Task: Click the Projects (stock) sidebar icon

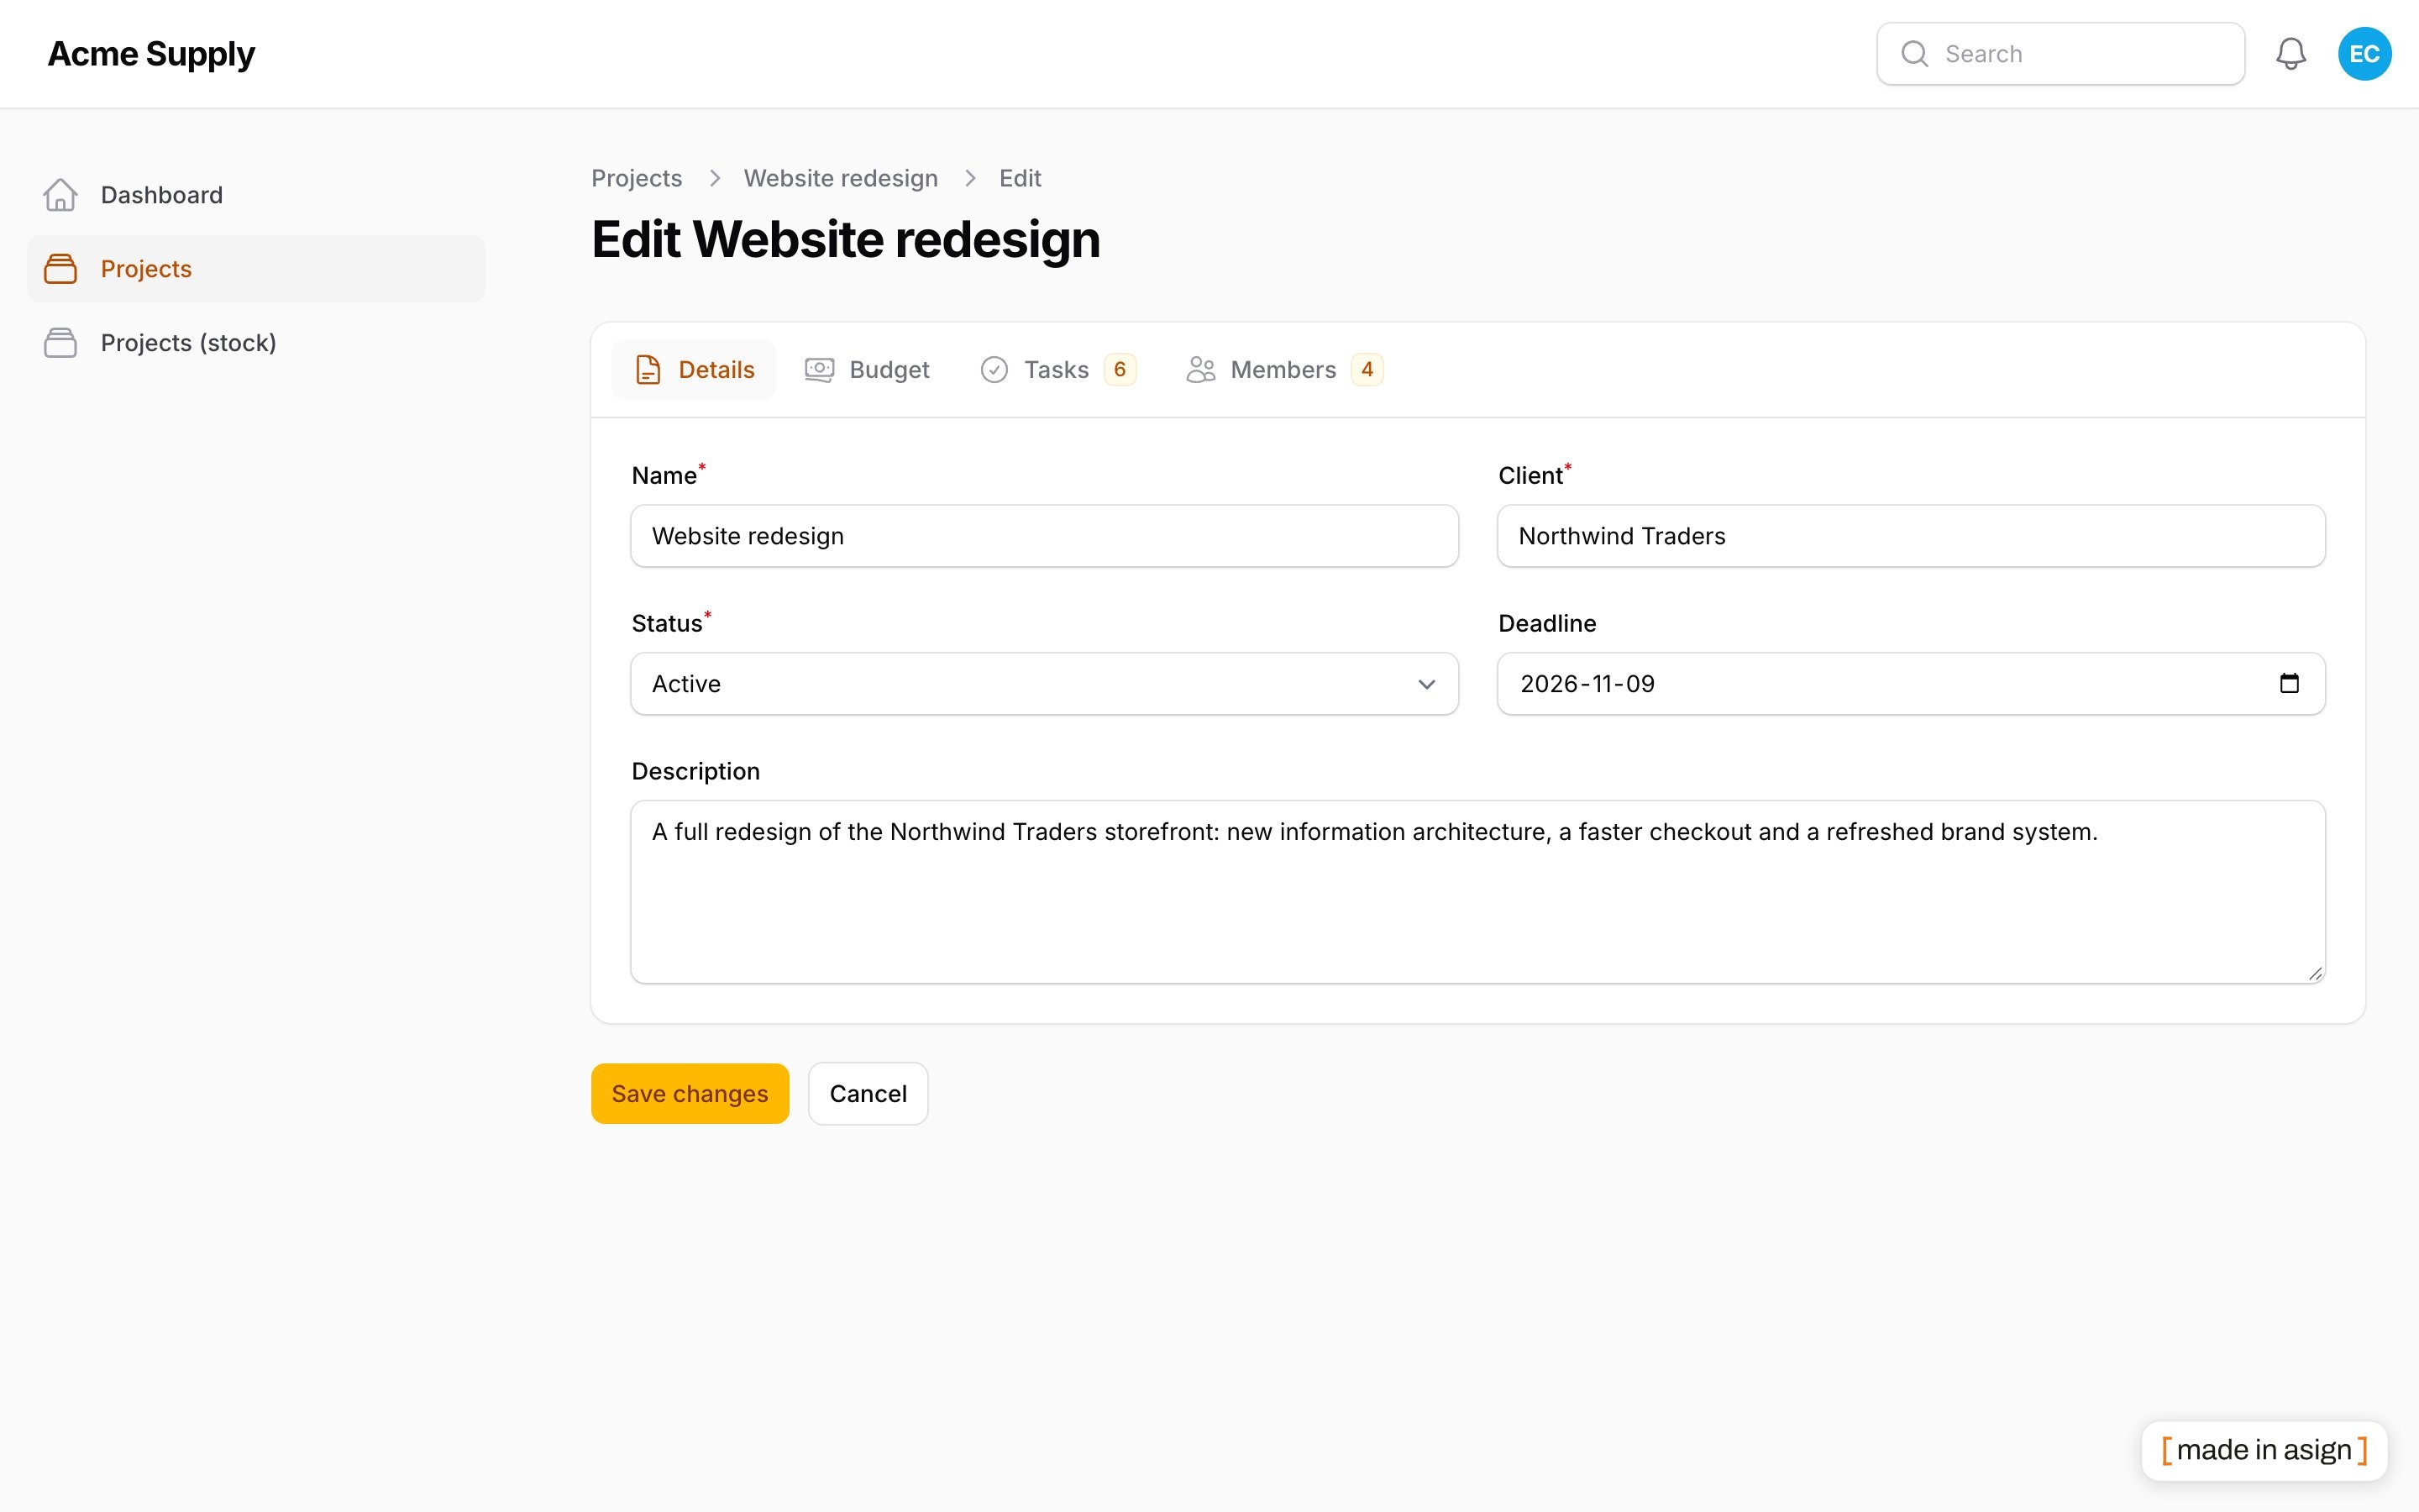Action: (61, 343)
